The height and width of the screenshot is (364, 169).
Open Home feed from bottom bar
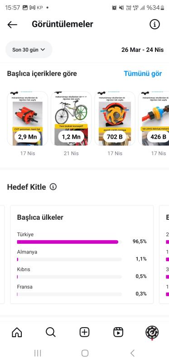tap(17, 332)
